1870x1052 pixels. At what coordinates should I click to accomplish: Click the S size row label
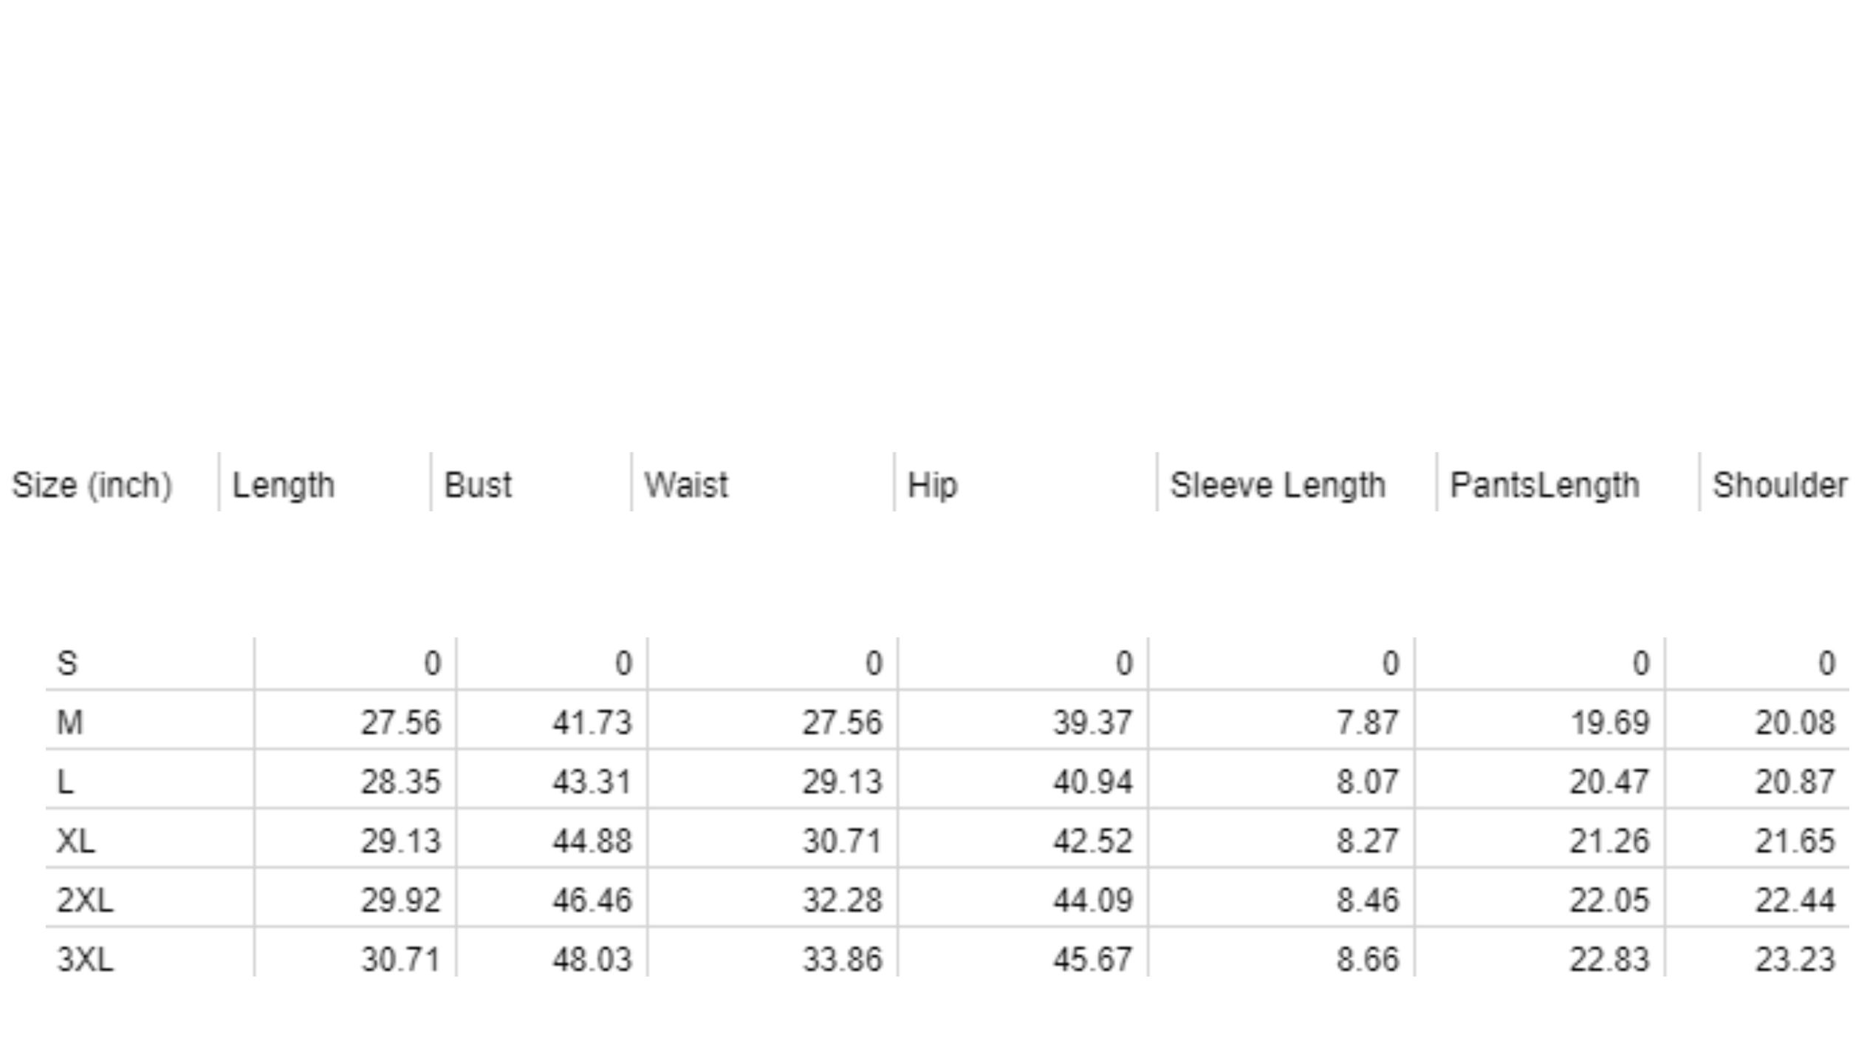pos(67,663)
